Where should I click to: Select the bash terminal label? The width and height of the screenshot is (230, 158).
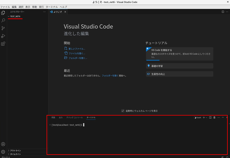pos(198,118)
